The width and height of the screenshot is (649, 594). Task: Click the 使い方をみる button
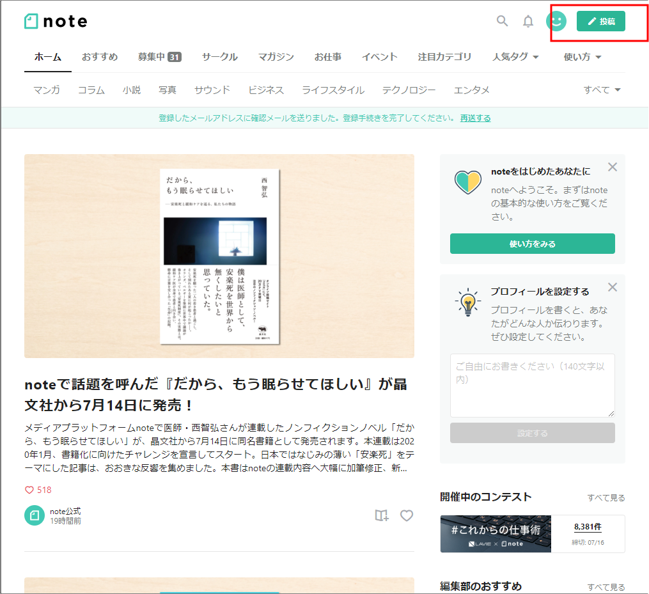point(532,244)
